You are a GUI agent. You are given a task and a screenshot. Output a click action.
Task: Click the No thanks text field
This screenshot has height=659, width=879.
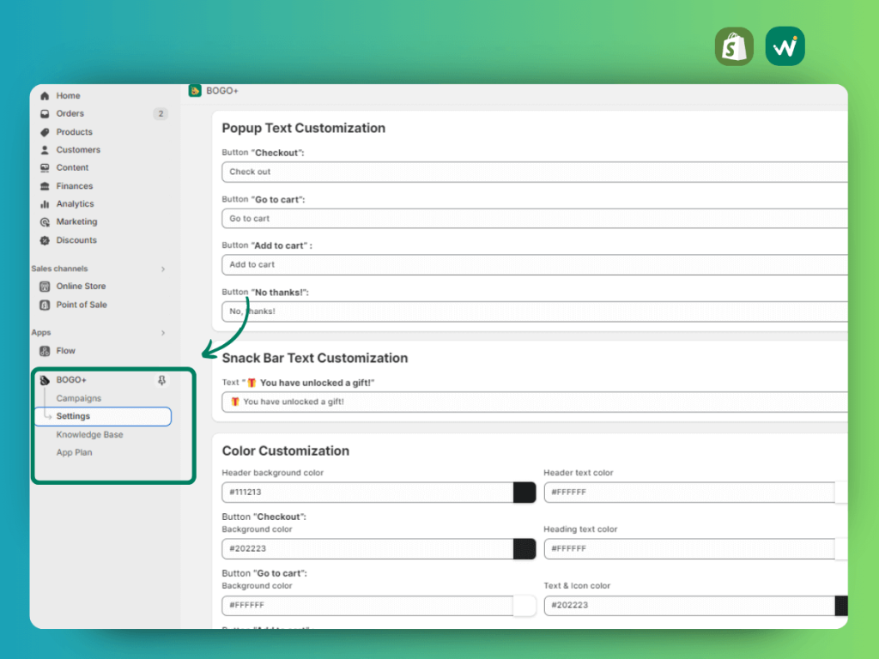(535, 311)
